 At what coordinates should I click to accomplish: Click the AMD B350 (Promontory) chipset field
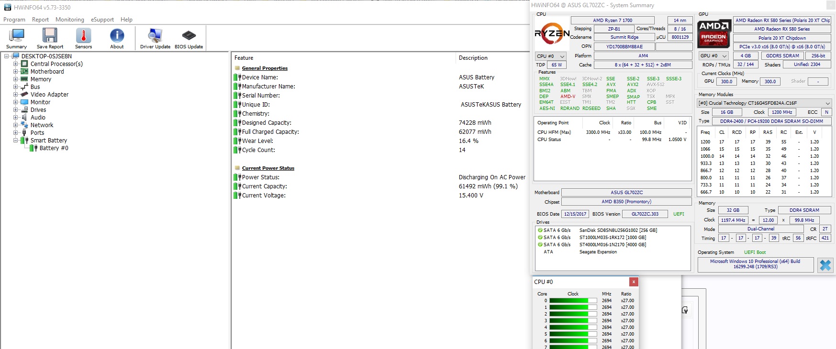[x=626, y=202]
